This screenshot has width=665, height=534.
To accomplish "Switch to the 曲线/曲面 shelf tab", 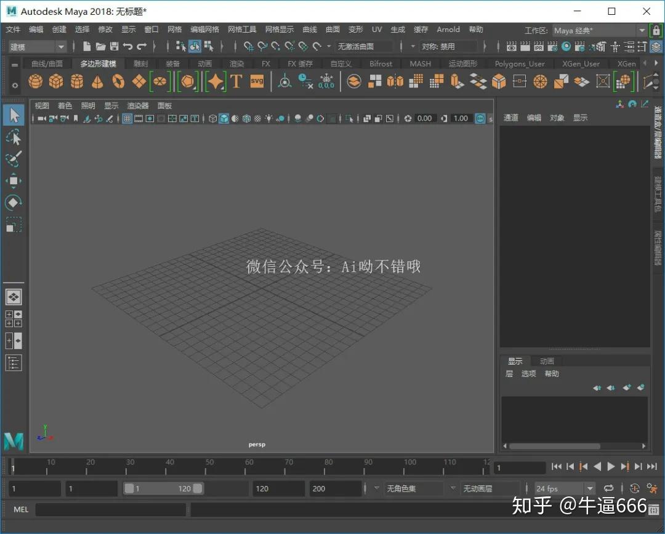I will (48, 63).
